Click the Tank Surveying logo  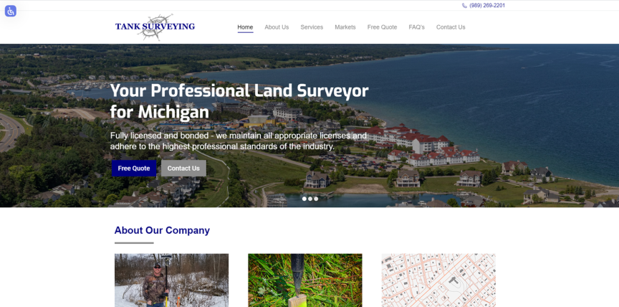[x=155, y=27]
